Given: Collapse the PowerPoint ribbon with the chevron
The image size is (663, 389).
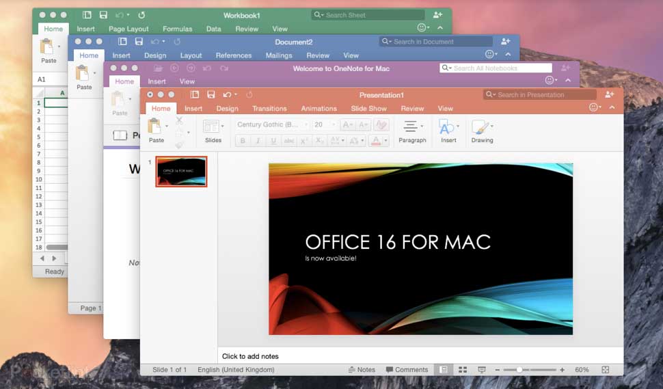Looking at the screenshot, I should 612,107.
